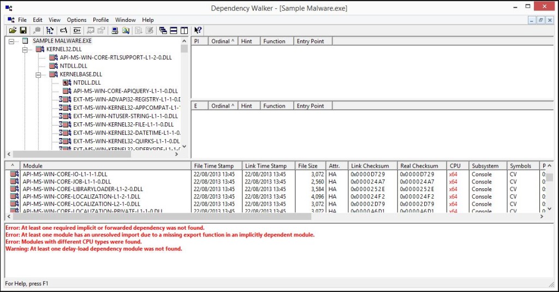Toggle the Full Paths c:\ icon
The image size is (559, 292).
click(63, 31)
